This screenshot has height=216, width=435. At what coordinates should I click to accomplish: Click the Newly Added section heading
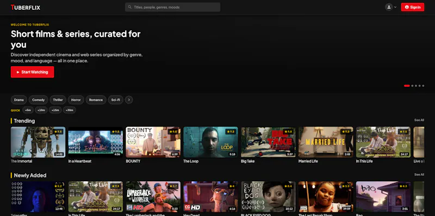tap(30, 176)
